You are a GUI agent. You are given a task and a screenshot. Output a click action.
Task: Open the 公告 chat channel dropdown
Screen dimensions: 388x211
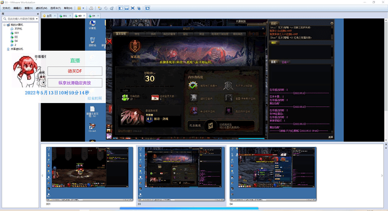click(x=285, y=62)
